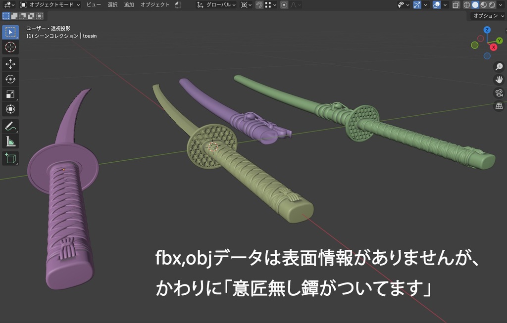Toggle snapping magnet icon
Screen dimensions: 507x323
tap(259, 5)
